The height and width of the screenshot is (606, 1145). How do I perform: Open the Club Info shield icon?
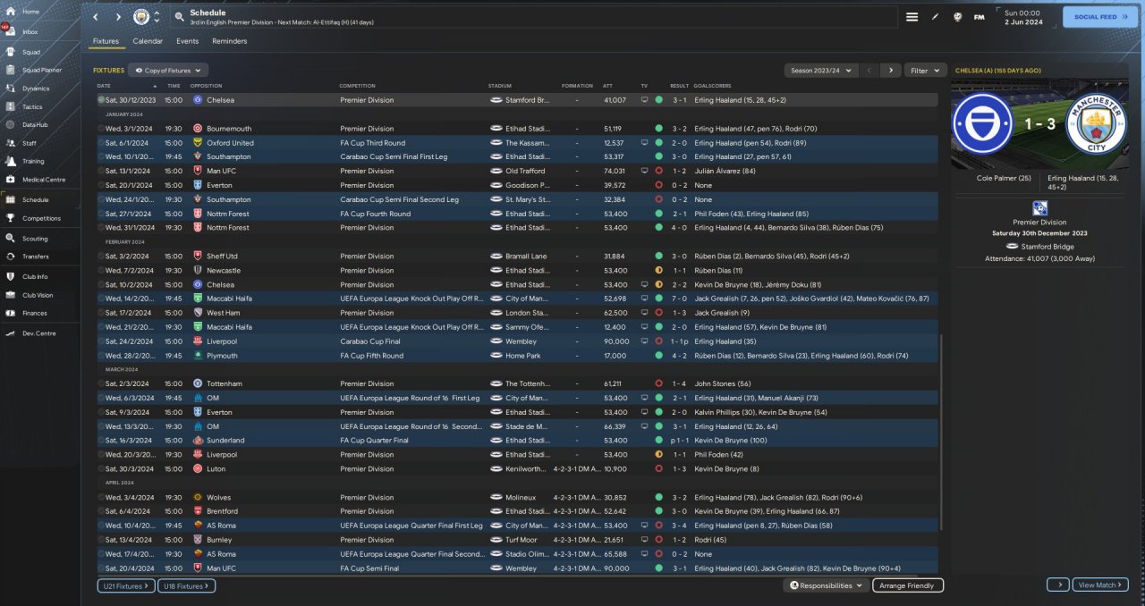(x=10, y=277)
